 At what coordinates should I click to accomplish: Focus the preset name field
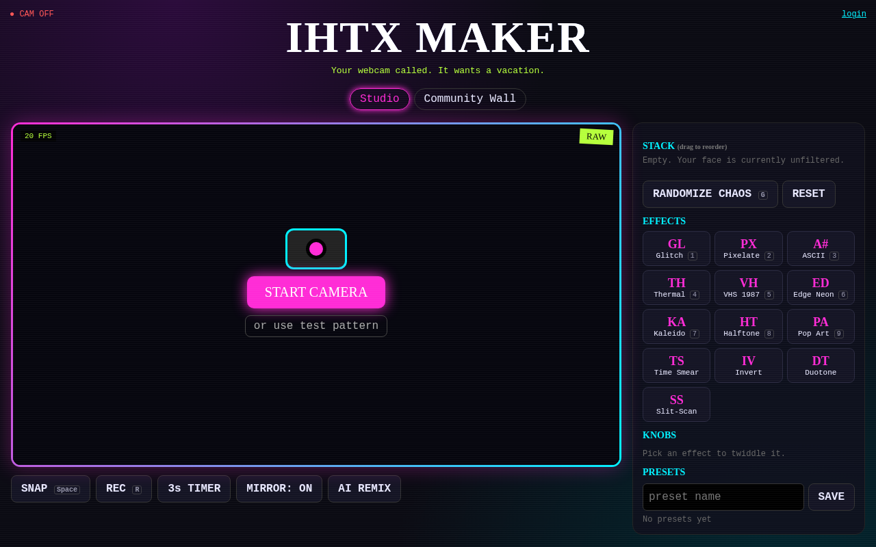tap(723, 497)
